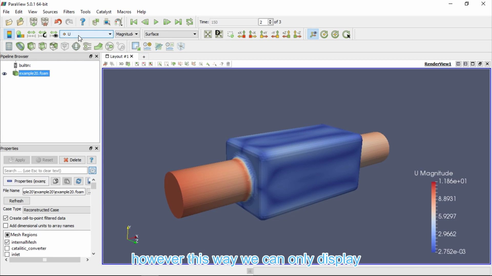The width and height of the screenshot is (492, 276).
Task: Open the Filters menu
Action: [x=69, y=12]
